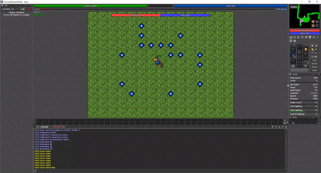Image resolution: width=321 pixels, height=173 pixels.
Task: Open the list-lines icon in panel toolbar
Action: (302, 37)
